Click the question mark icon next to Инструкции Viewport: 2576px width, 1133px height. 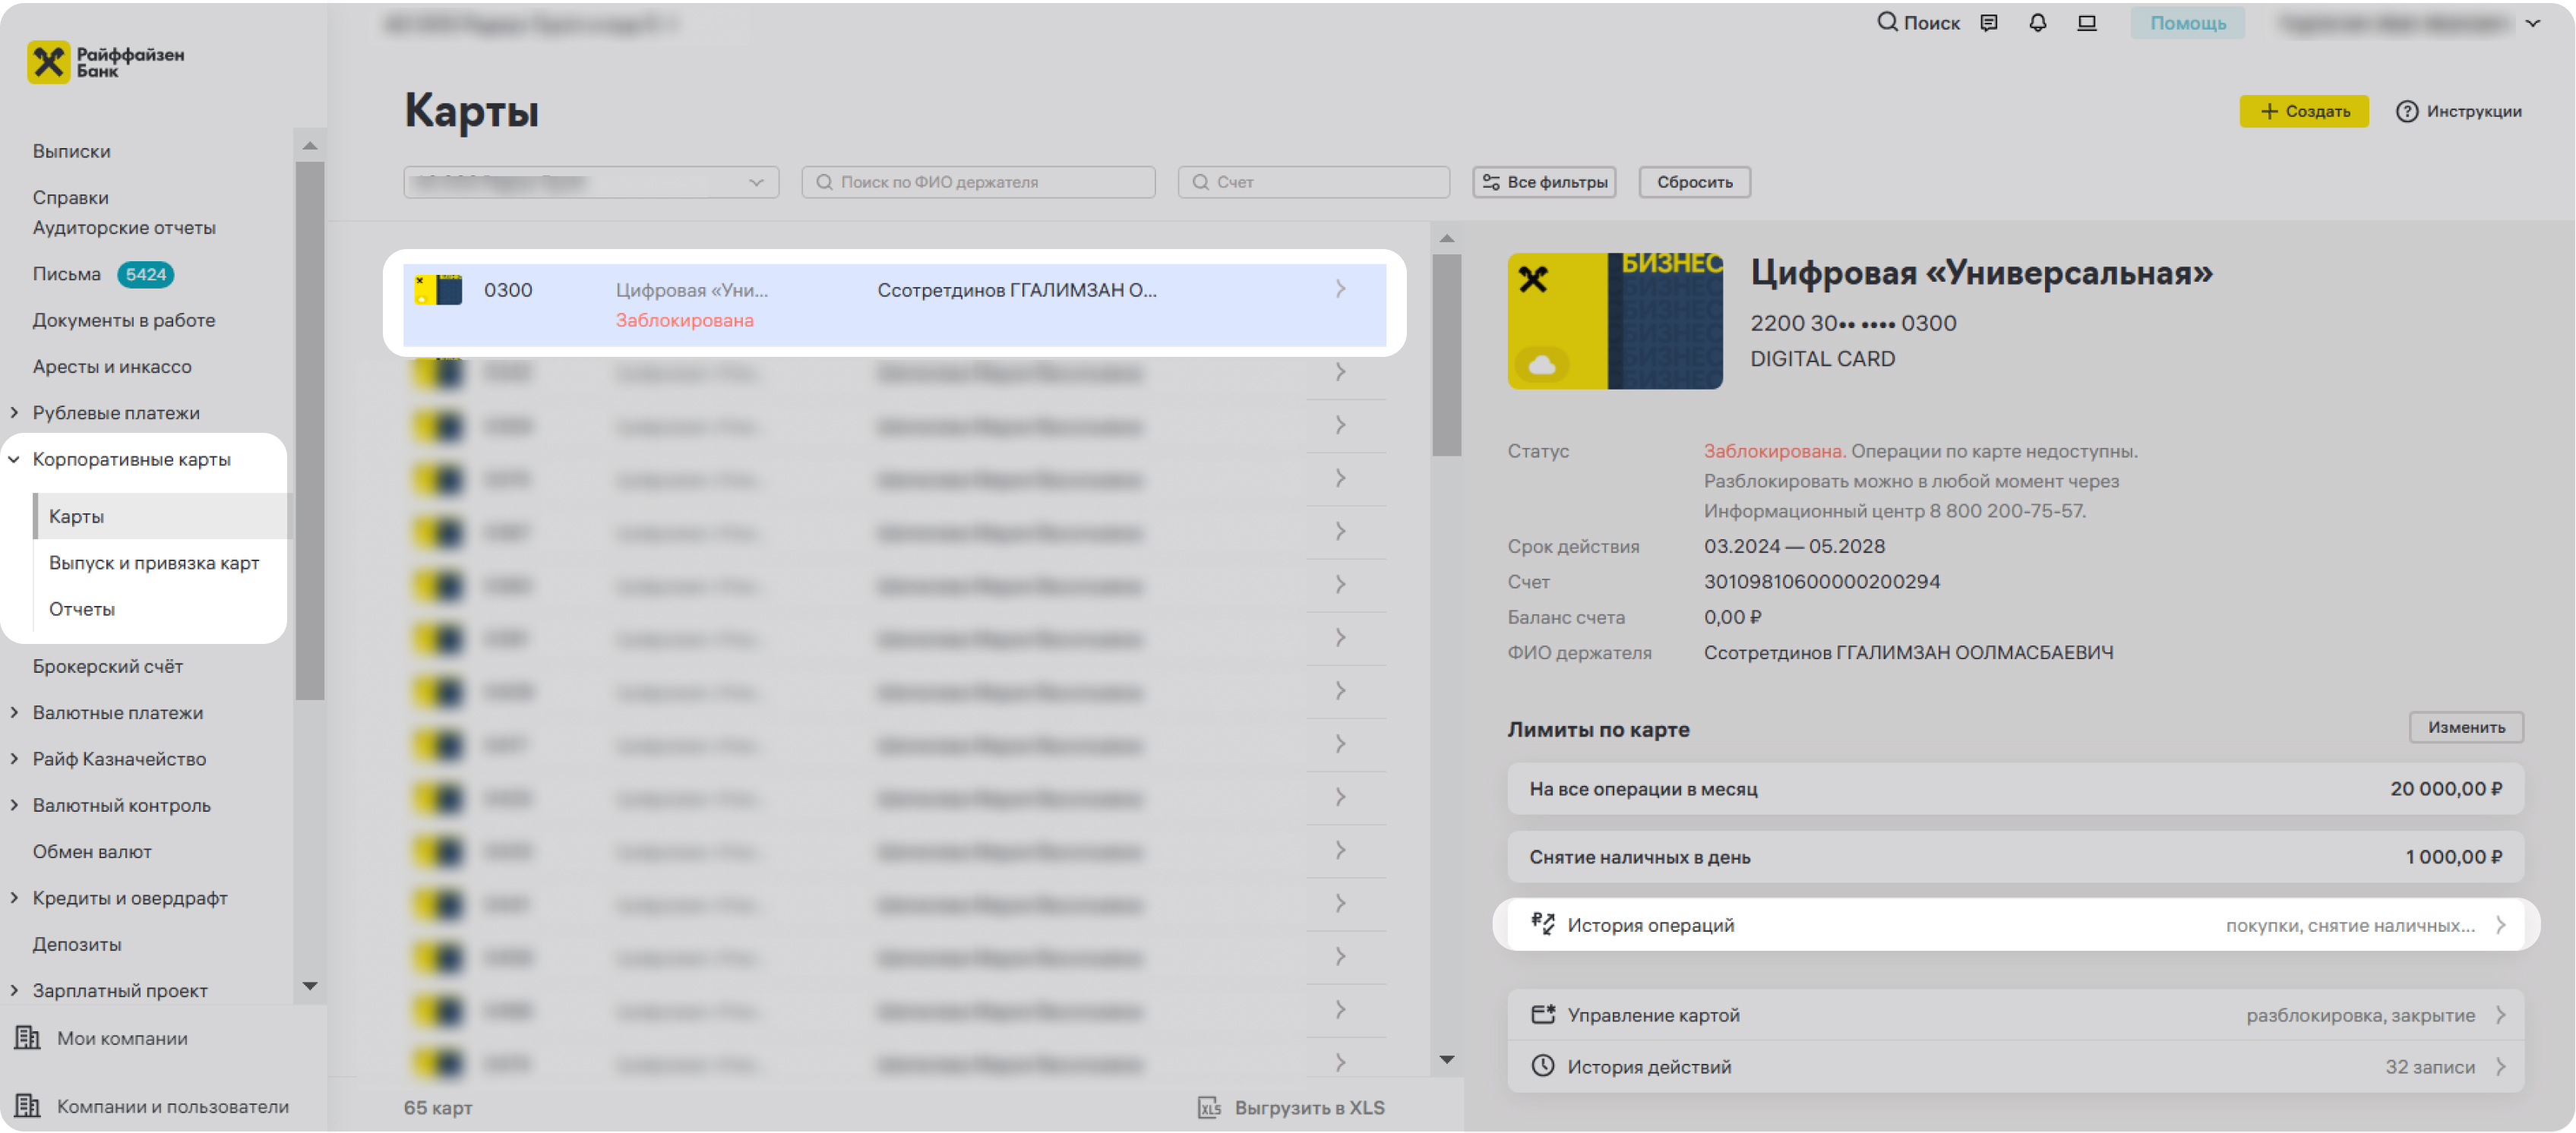2406,111
